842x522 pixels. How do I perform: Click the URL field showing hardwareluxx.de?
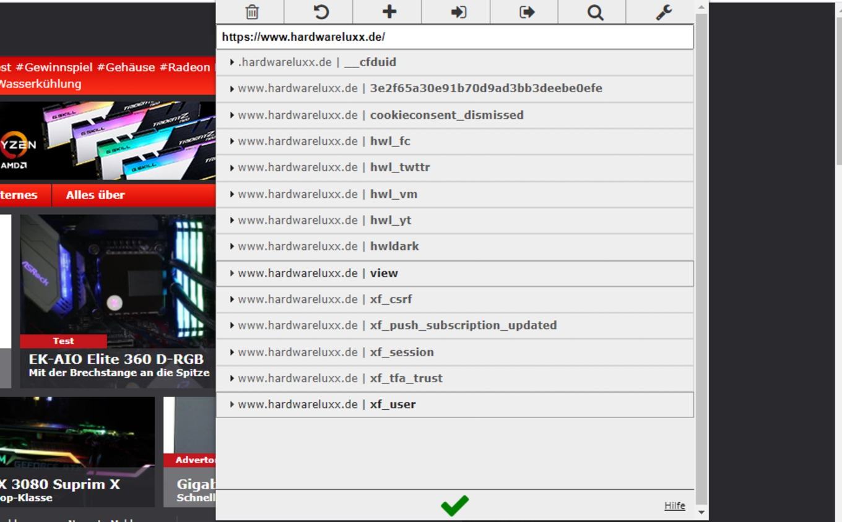pos(455,37)
